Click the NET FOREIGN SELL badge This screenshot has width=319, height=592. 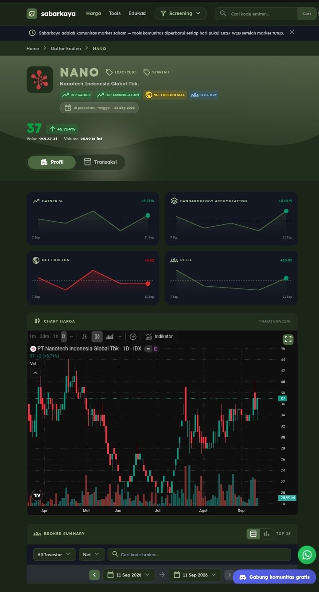point(165,95)
